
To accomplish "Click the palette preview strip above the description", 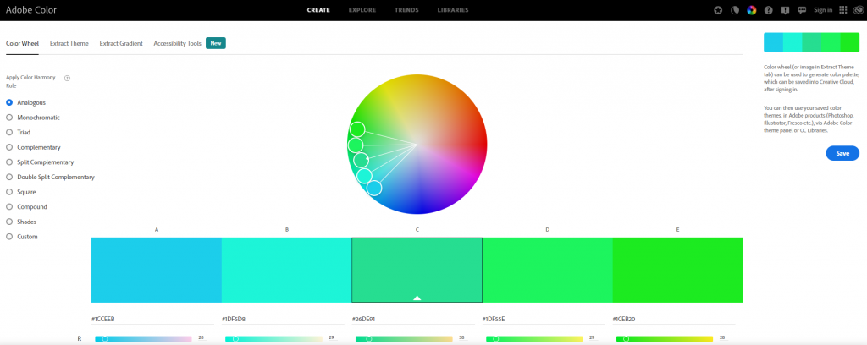I will 811,42.
